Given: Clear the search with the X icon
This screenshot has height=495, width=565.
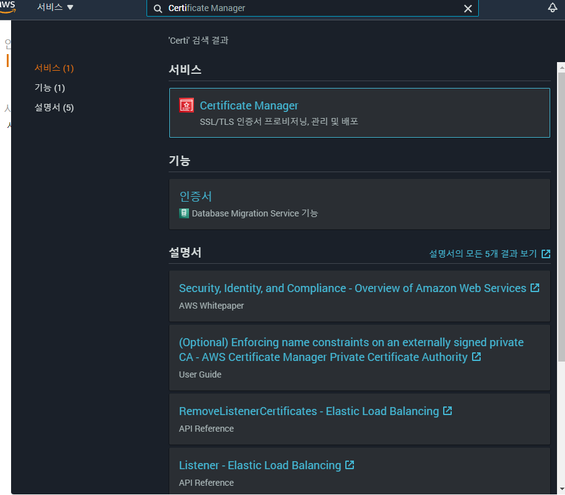Looking at the screenshot, I should click(468, 8).
